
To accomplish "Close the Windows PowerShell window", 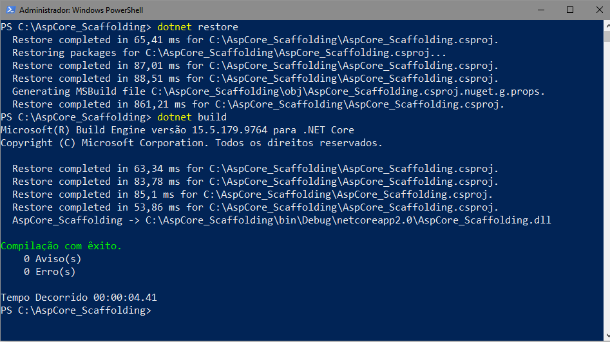I will coord(600,10).
